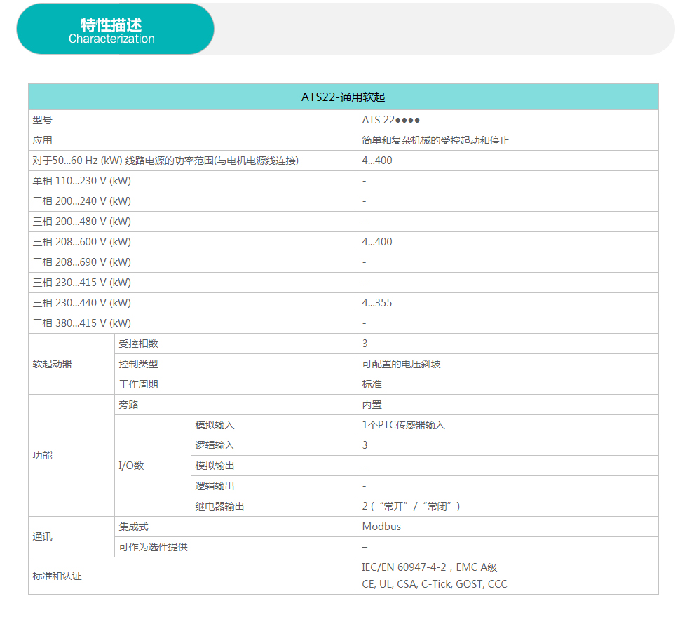The image size is (694, 622).
Task: Select the IEC/EN 60947-4-2 , EMC A级 text
Action: tap(430, 567)
